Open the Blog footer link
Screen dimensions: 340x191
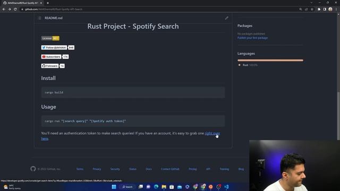pyautogui.click(x=241, y=169)
